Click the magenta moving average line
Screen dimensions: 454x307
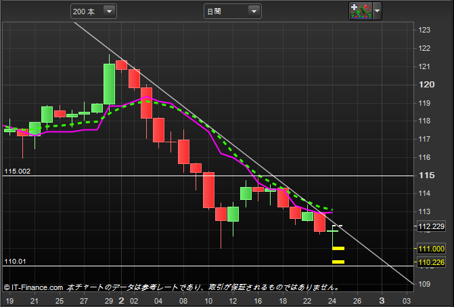220,152
